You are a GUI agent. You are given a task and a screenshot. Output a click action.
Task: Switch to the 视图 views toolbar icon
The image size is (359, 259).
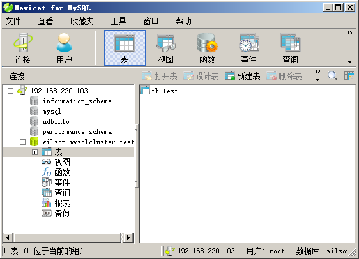click(x=165, y=48)
